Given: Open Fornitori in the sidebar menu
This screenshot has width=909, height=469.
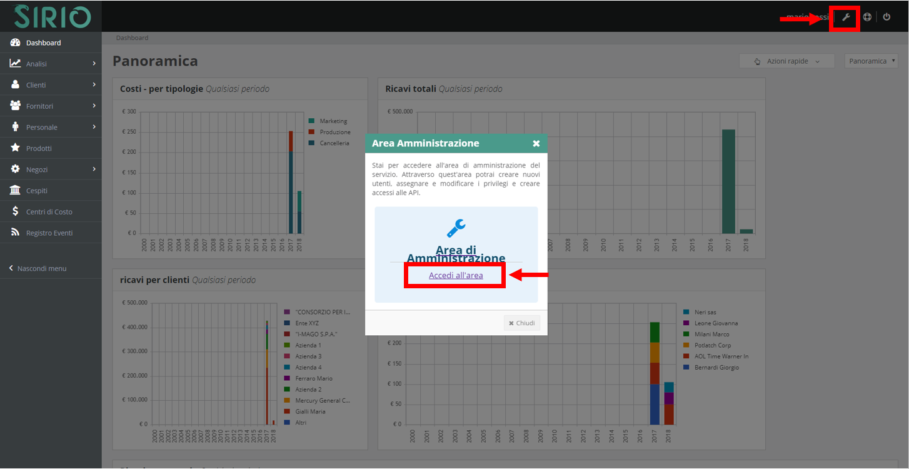Looking at the screenshot, I should [39, 106].
